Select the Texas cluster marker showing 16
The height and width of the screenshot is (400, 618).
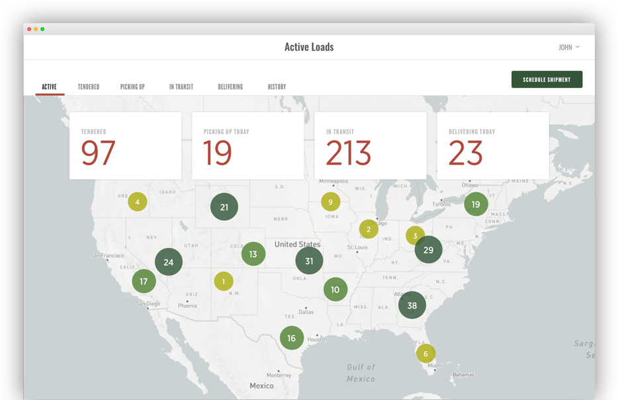(291, 338)
